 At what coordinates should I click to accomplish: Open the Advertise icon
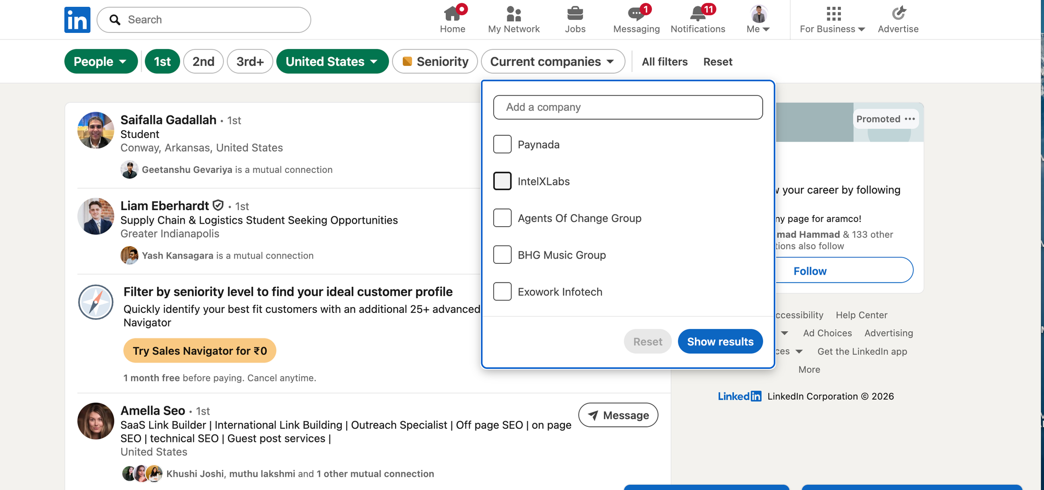pos(898,14)
